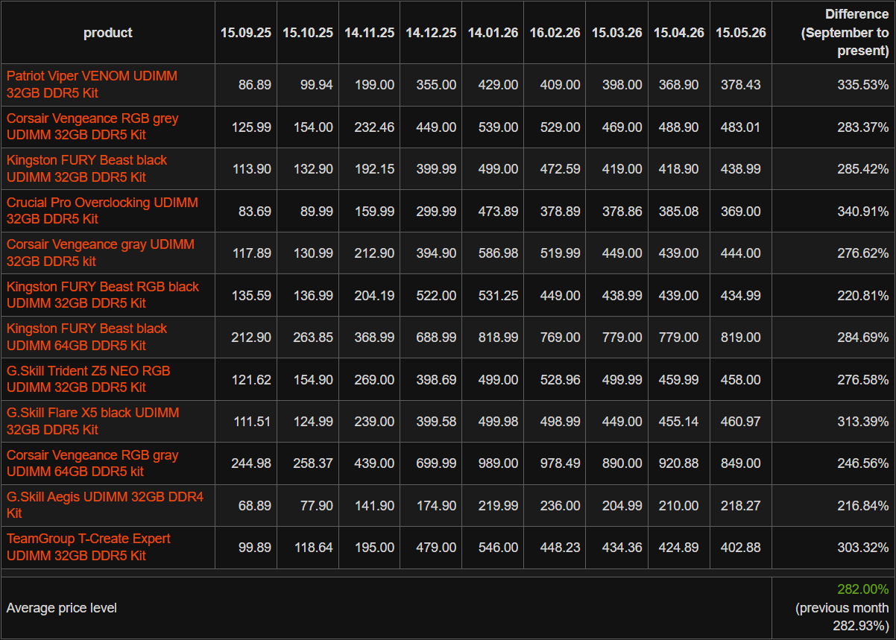Select the 402.88 price cell

click(x=741, y=548)
